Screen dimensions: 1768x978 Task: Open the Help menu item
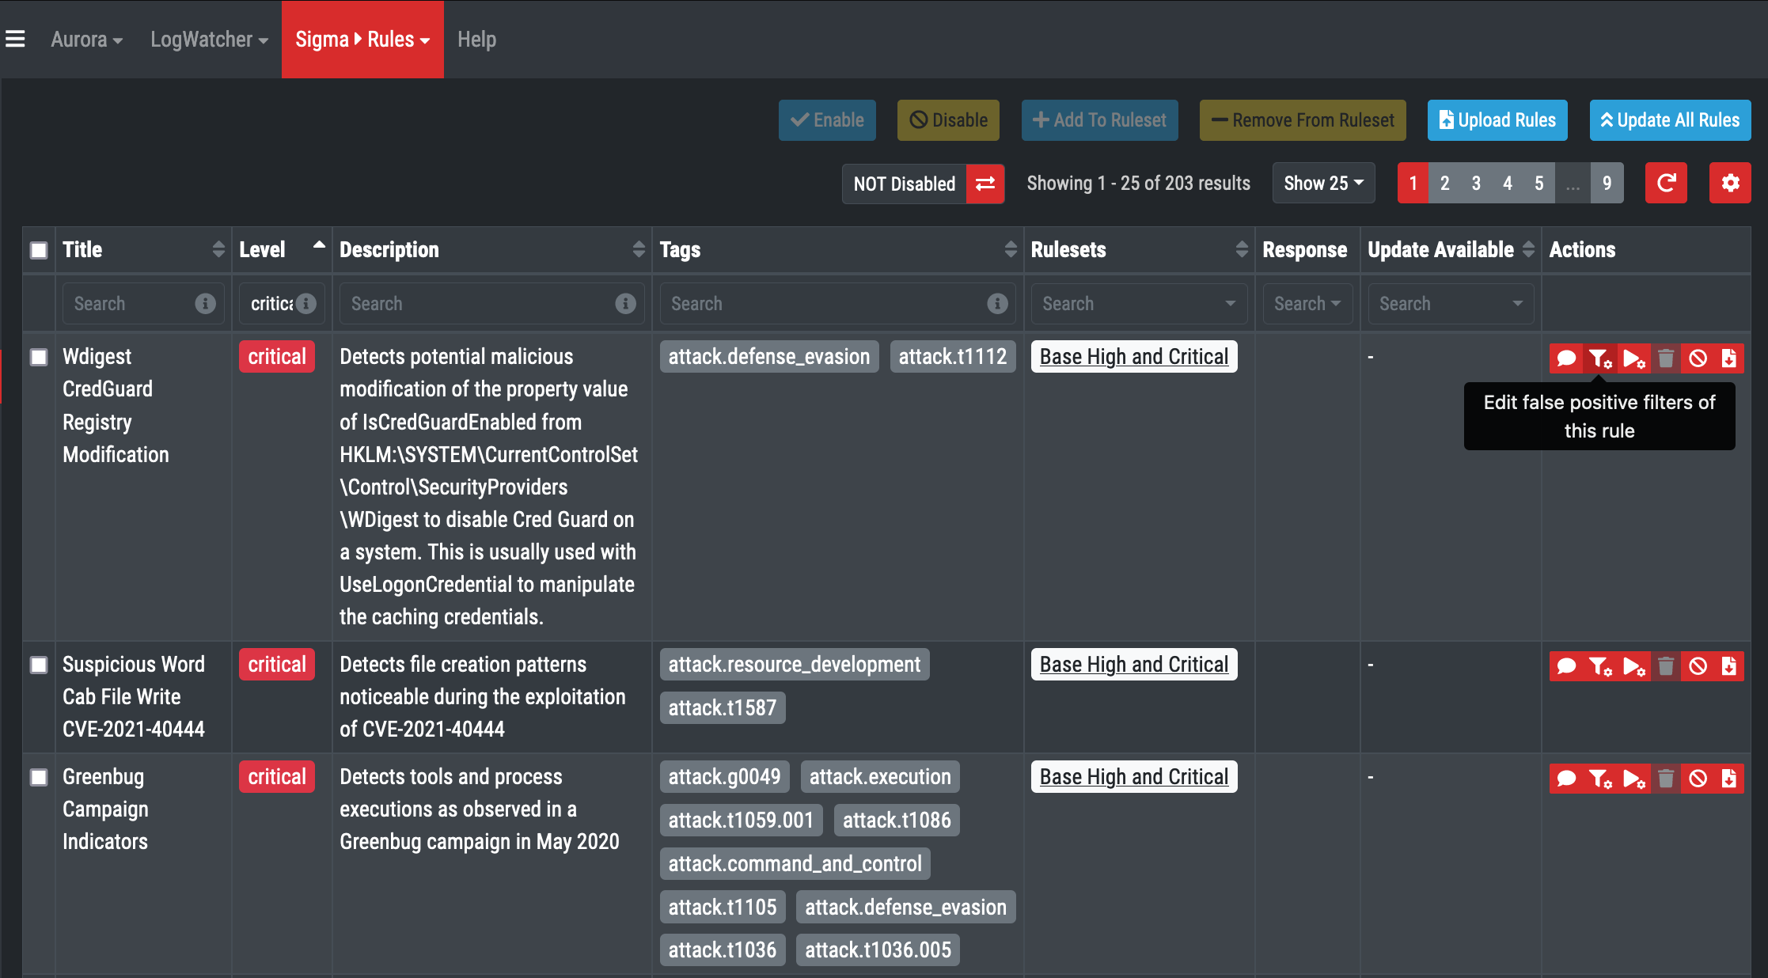476,40
